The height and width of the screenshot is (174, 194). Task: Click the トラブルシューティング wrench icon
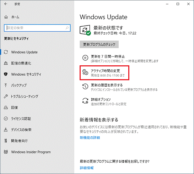click(6, 96)
